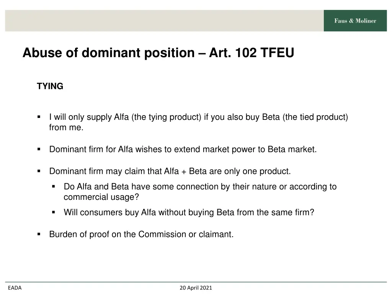The image size is (392, 294).
Task: Click the Faus & Moliner logo
Action: pyautogui.click(x=355, y=21)
